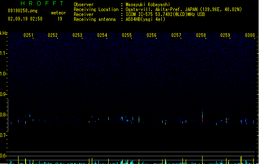This screenshot has height=164, width=259.
Task: Click the date 02.09.19 02:50
Action: (x=25, y=19)
